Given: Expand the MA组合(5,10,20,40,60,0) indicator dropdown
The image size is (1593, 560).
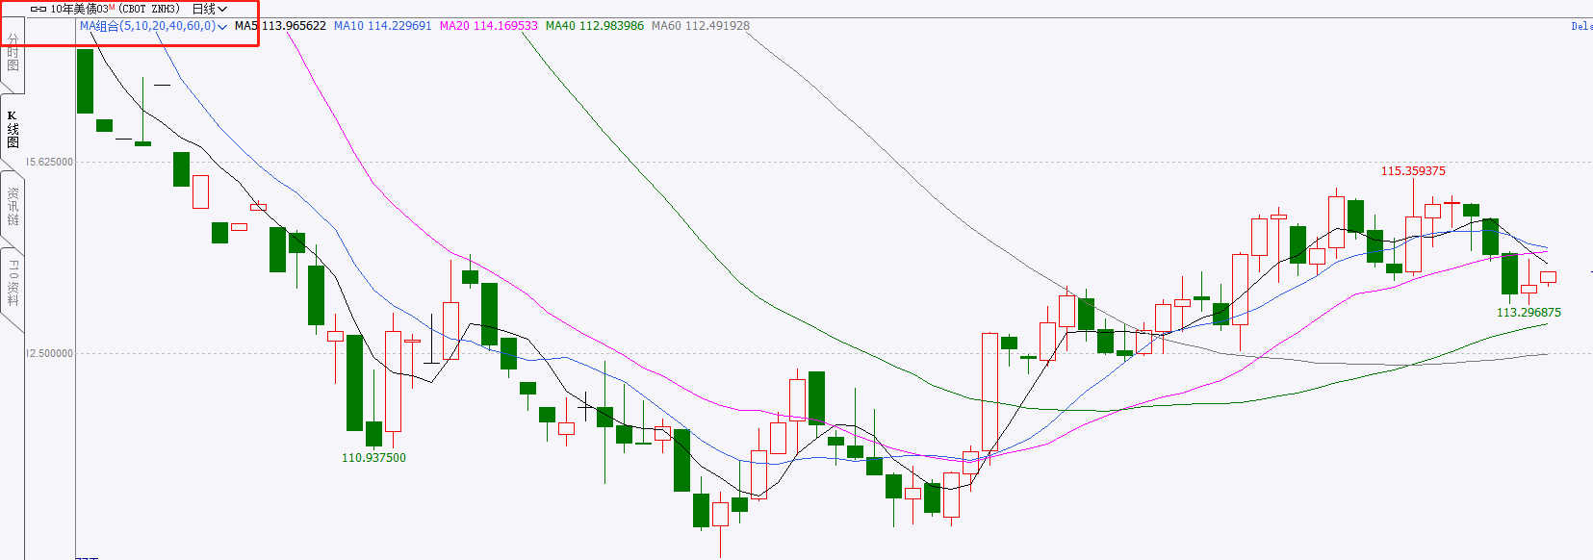Looking at the screenshot, I should tap(153, 26).
